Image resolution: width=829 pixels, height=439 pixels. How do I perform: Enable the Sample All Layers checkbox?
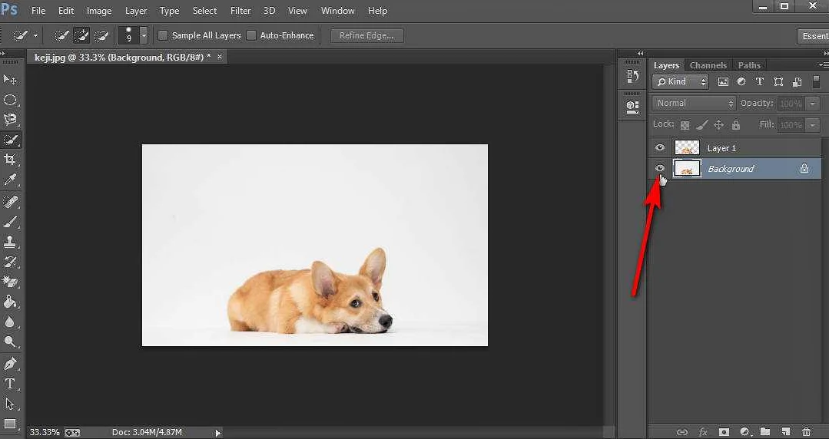point(163,35)
